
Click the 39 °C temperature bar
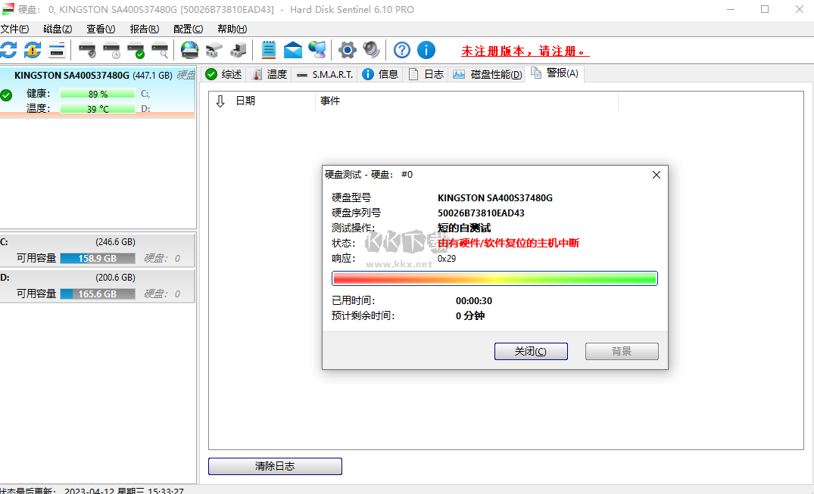click(x=98, y=109)
